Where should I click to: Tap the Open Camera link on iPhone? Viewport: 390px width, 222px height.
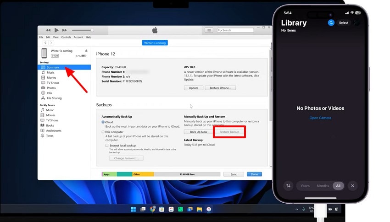[x=320, y=118]
